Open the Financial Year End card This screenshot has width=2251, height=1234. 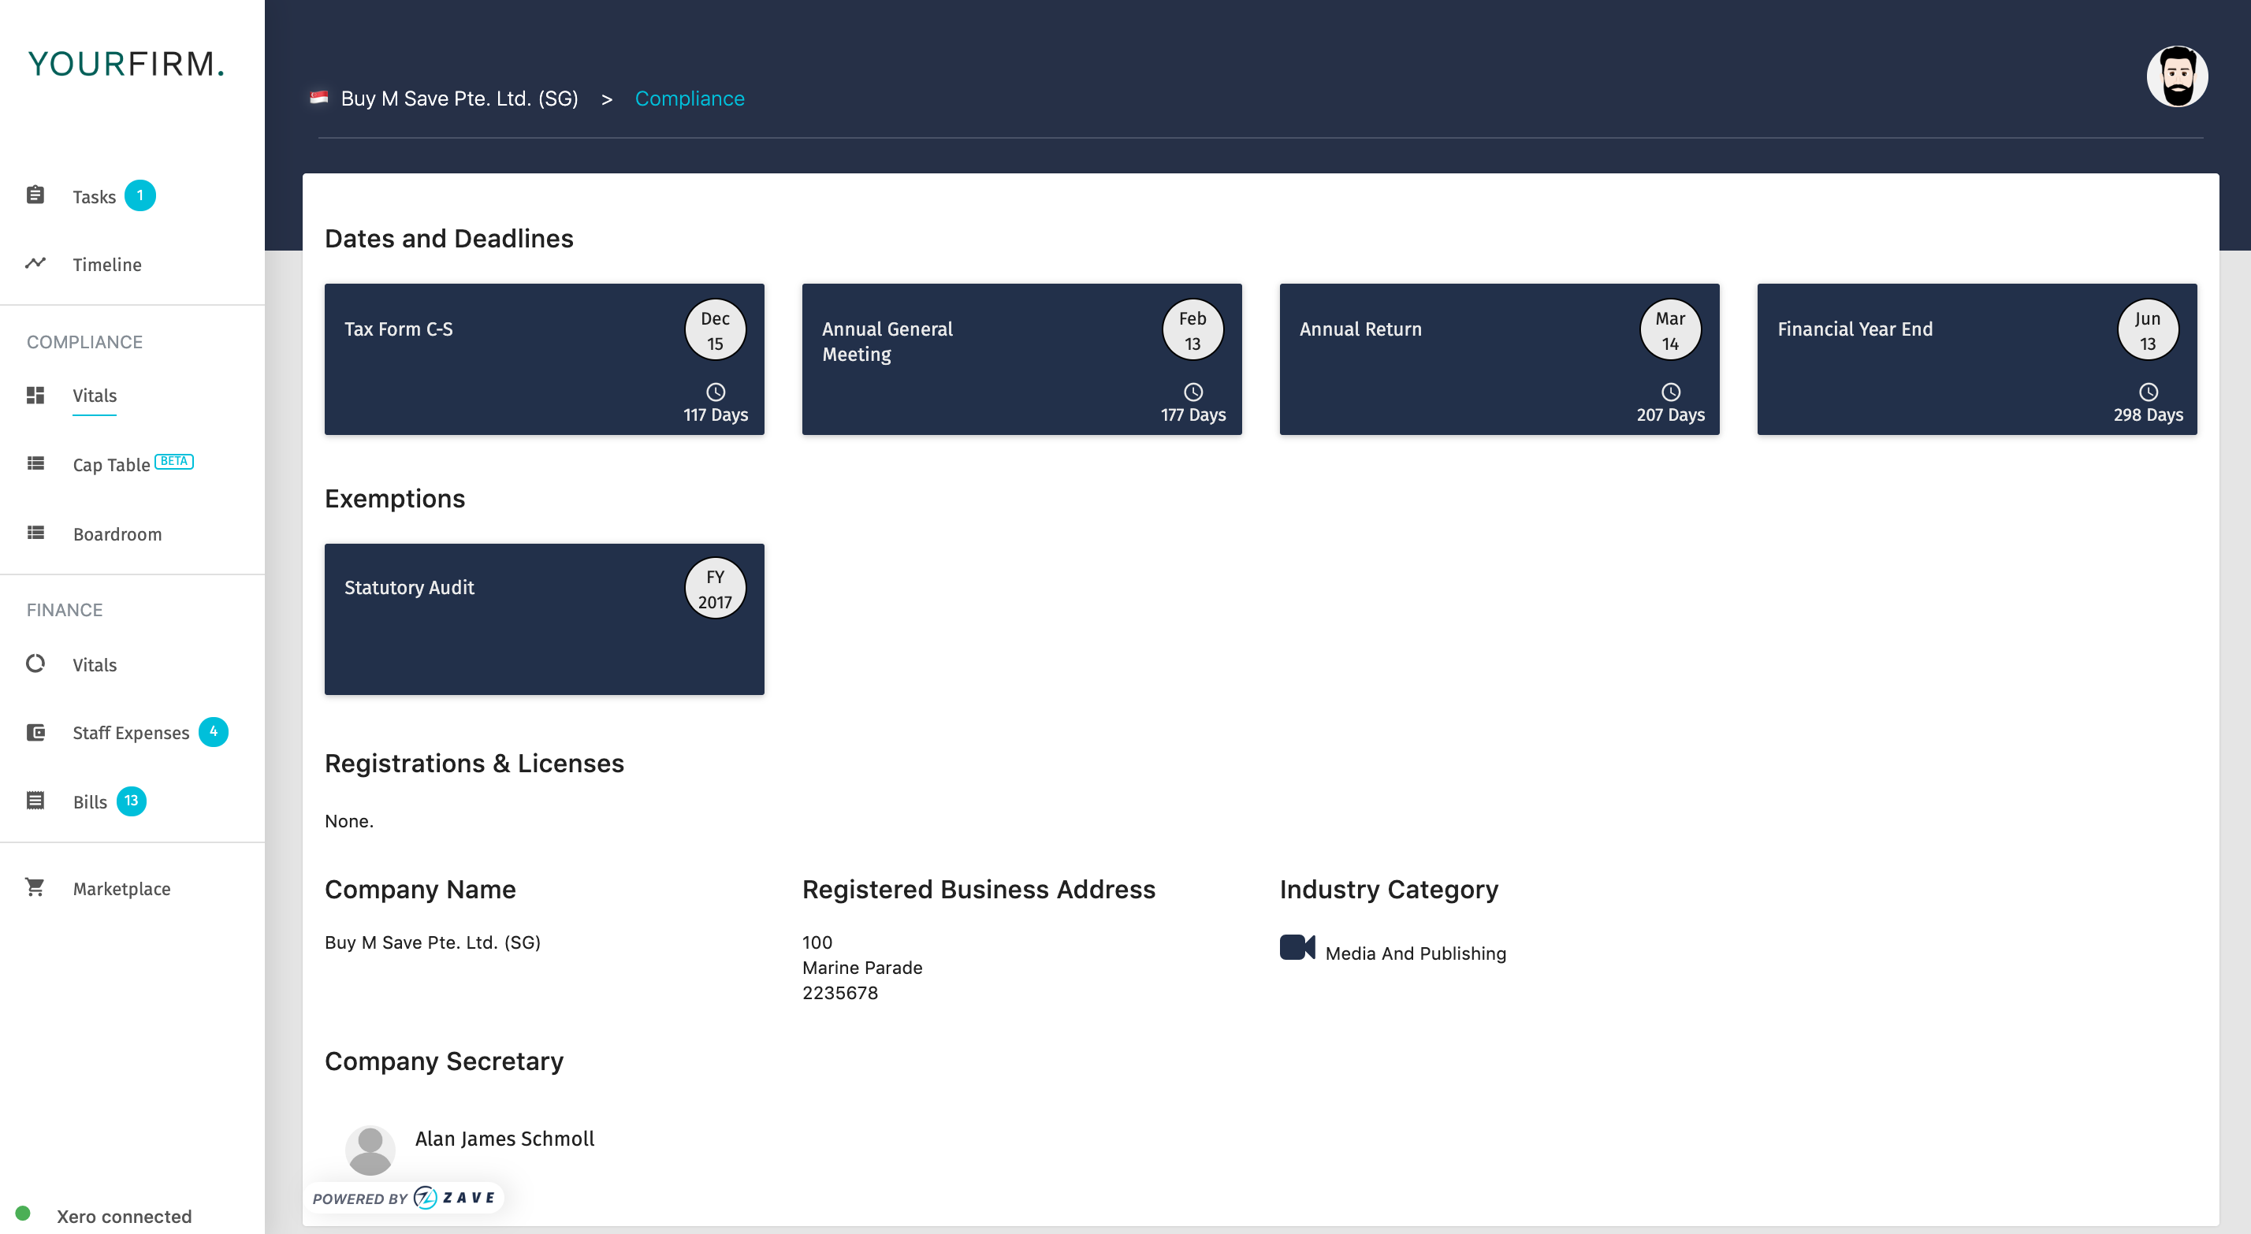point(1977,359)
